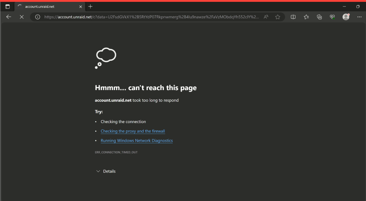Expand the Details section
Image resolution: width=366 pixels, height=201 pixels.
click(106, 171)
